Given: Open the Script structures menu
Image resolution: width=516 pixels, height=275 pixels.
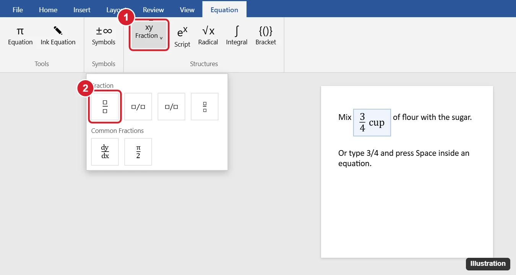Looking at the screenshot, I should click(182, 37).
